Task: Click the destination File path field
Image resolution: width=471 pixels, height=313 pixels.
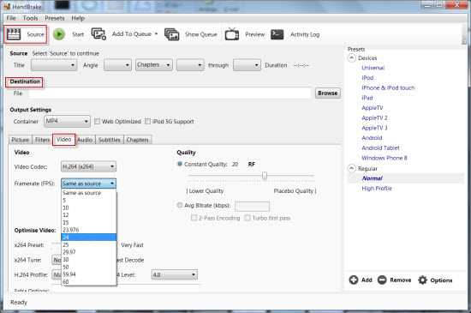Action: 170,93
